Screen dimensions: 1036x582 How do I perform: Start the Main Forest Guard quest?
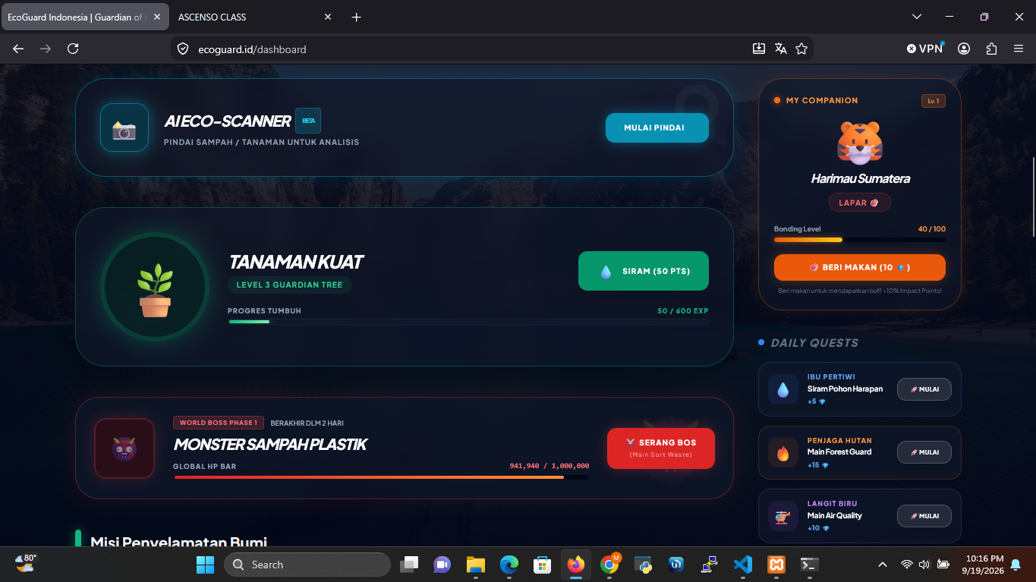pos(924,452)
